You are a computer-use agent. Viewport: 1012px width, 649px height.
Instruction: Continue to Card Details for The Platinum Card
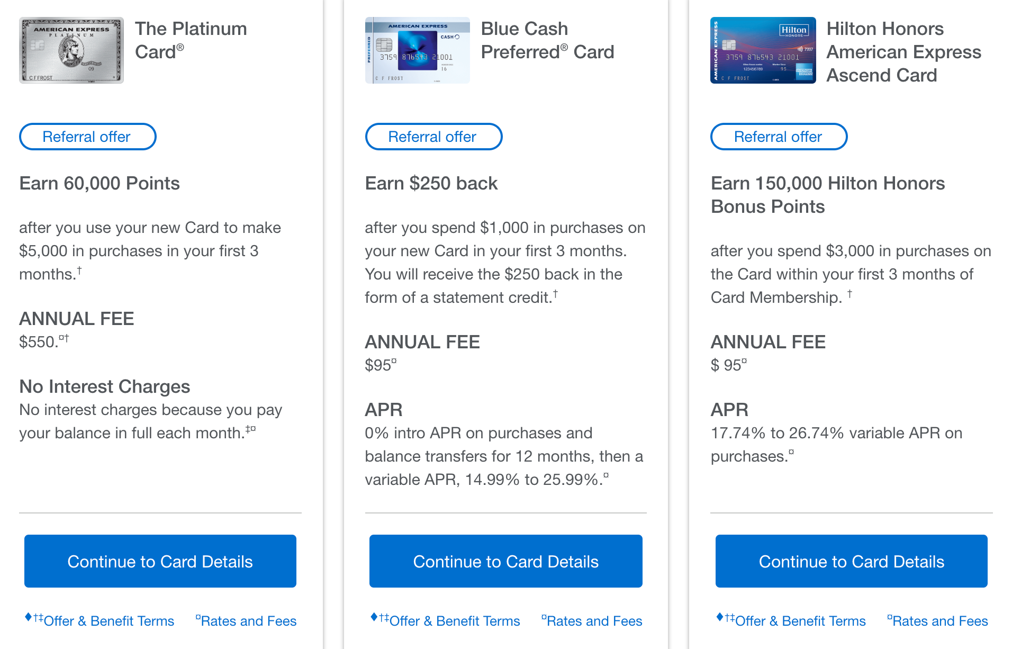point(160,561)
